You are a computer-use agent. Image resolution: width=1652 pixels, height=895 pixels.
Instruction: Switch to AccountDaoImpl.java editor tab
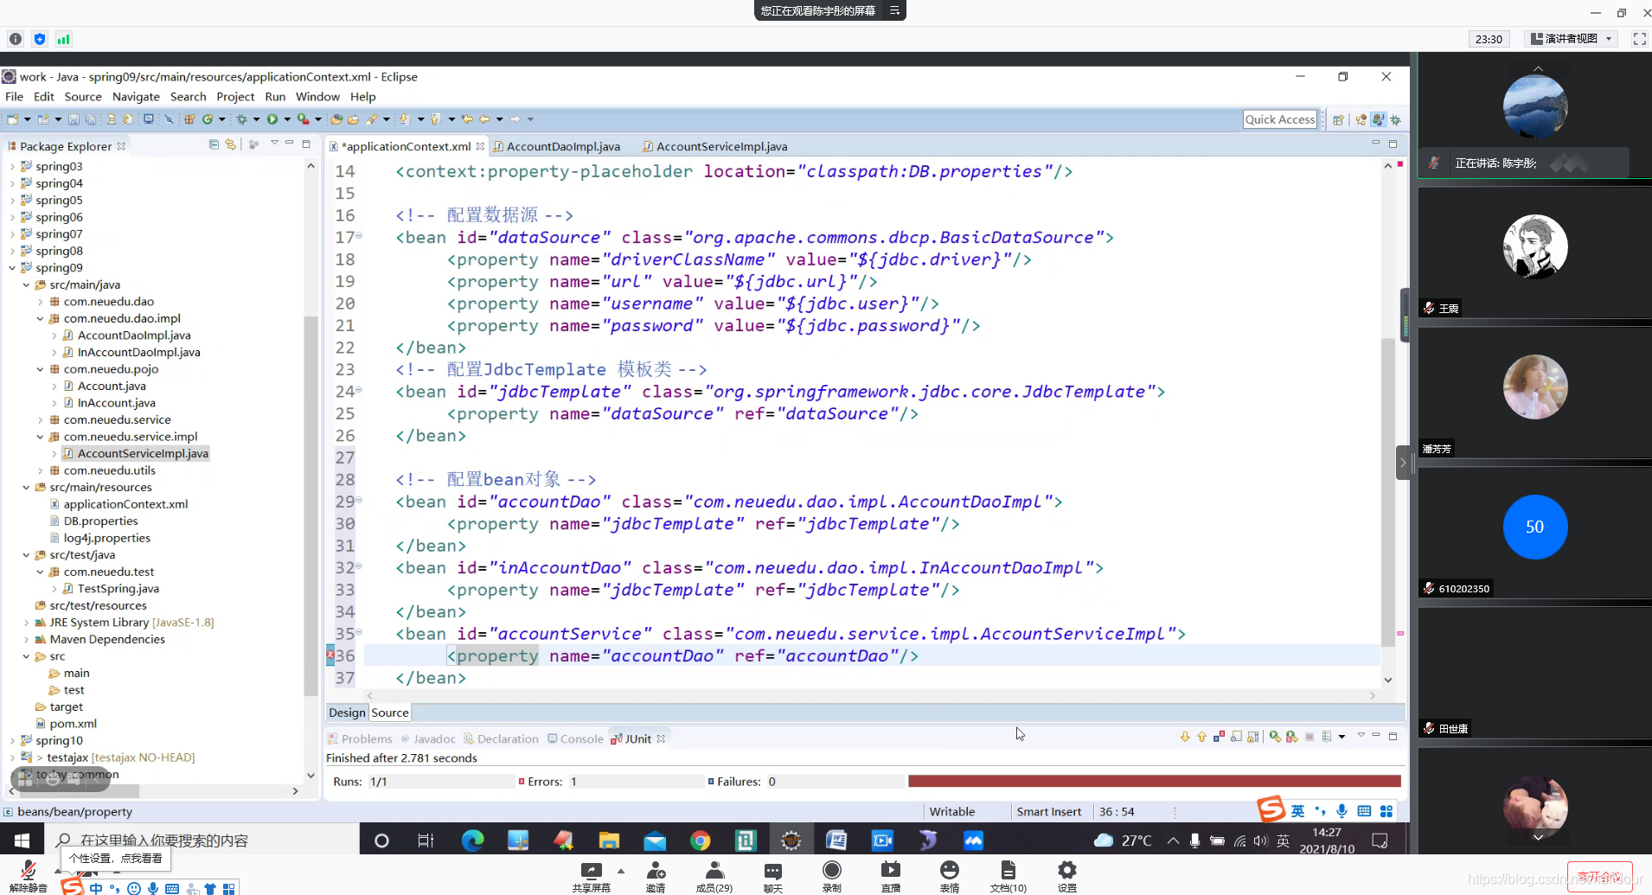click(557, 146)
